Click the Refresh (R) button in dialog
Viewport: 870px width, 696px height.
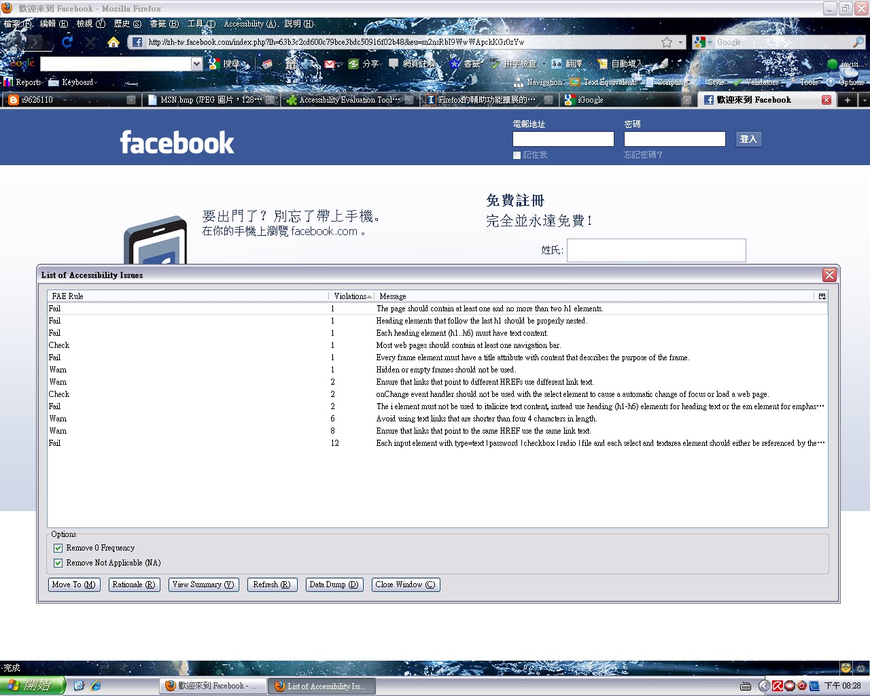tap(272, 585)
